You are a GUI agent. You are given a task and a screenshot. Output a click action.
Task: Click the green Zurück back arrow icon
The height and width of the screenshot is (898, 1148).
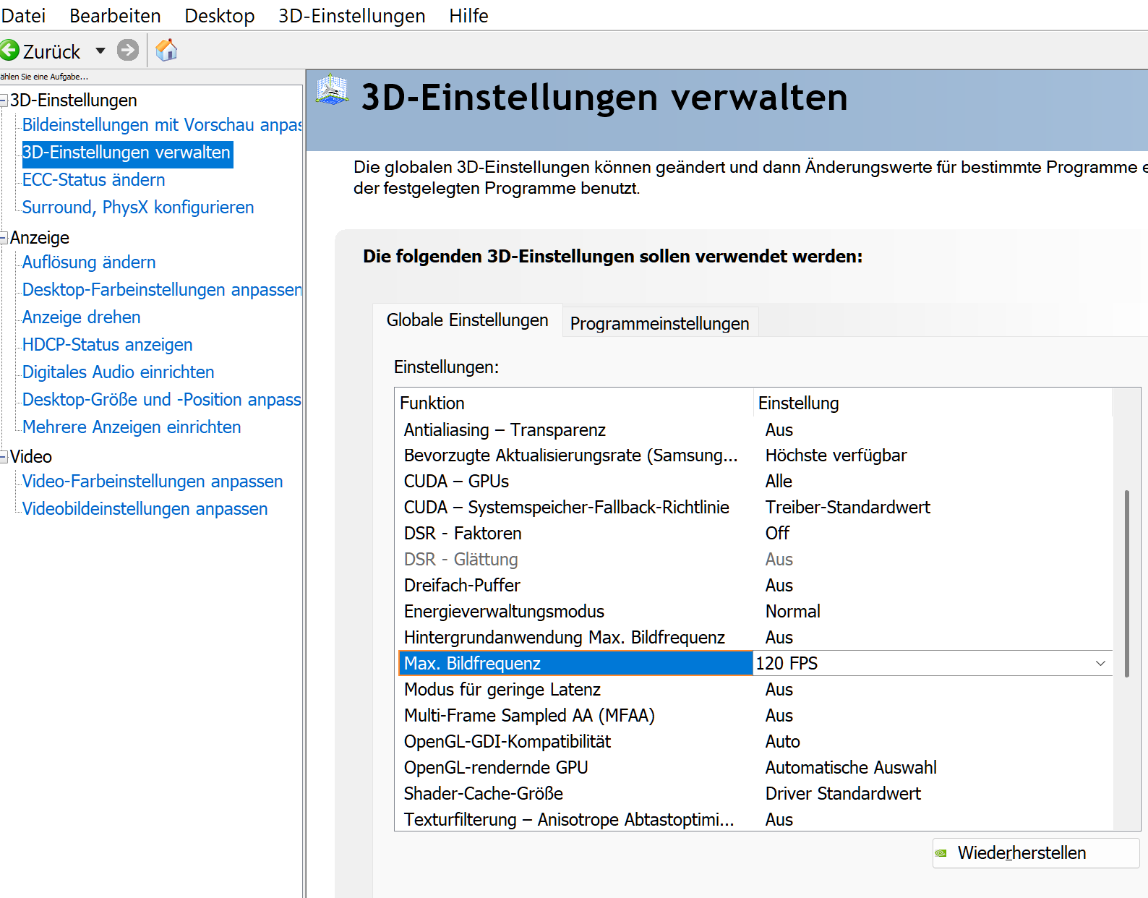[x=9, y=51]
